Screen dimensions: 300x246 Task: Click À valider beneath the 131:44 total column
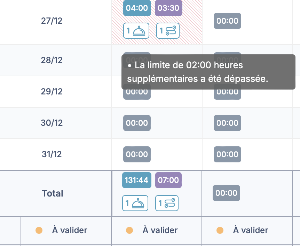coord(160,230)
